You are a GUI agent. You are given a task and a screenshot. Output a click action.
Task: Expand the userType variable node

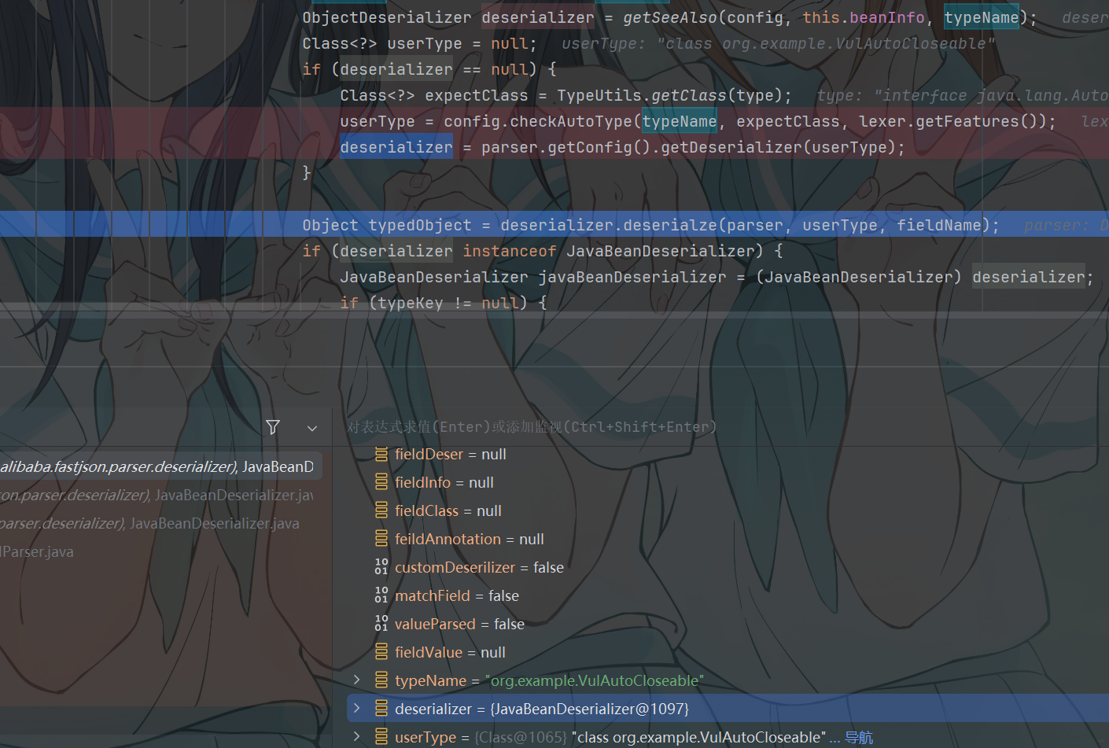pos(357,736)
